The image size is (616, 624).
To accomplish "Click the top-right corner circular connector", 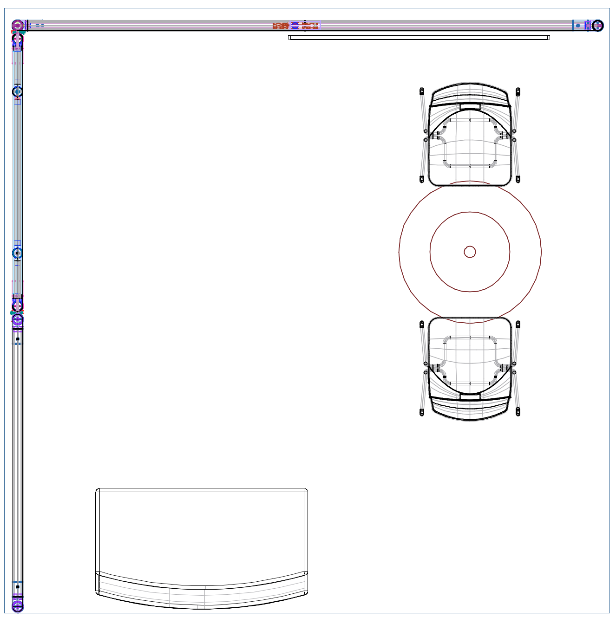I will [x=598, y=26].
